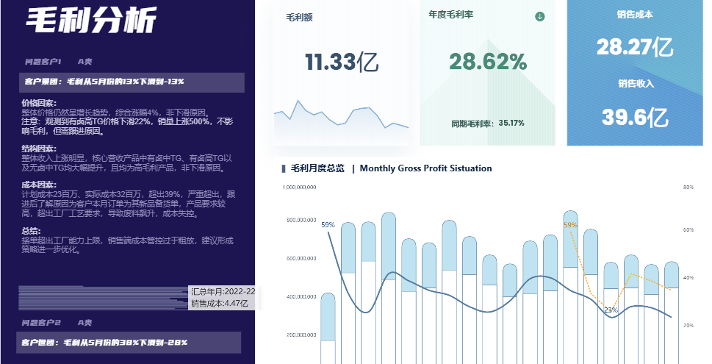Click the 毛利额 card label

point(299,18)
